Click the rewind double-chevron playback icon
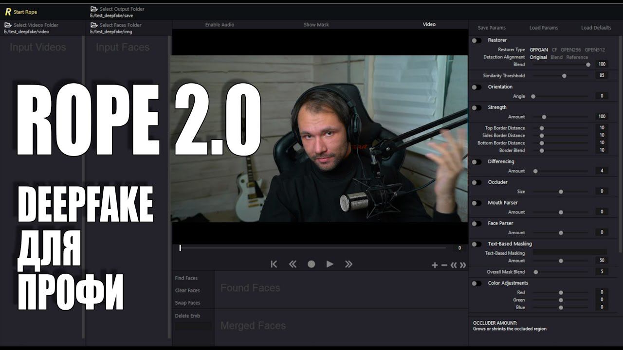This screenshot has width=623, height=350. click(x=293, y=264)
